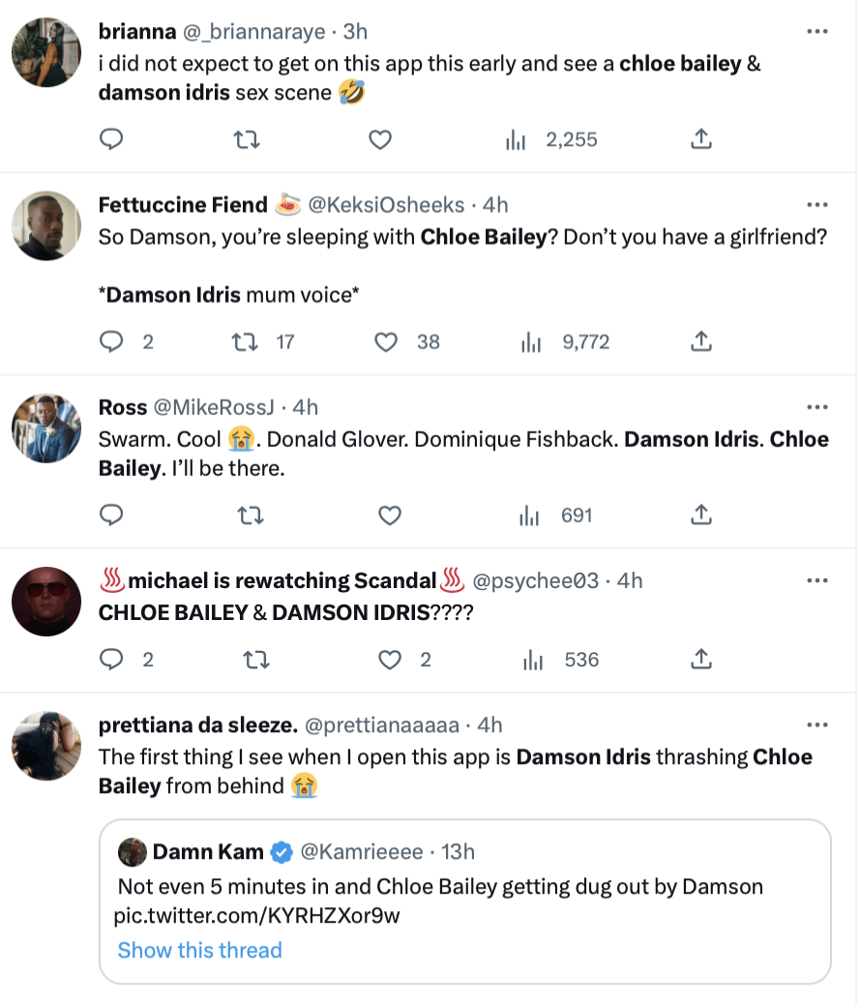Retweet michael's CHLOE BAILEY tweet

257,660
